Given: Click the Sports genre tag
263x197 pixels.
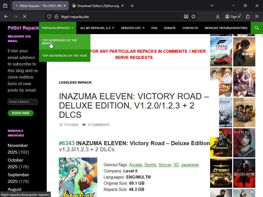Looking at the screenshot, I should pos(150,165).
